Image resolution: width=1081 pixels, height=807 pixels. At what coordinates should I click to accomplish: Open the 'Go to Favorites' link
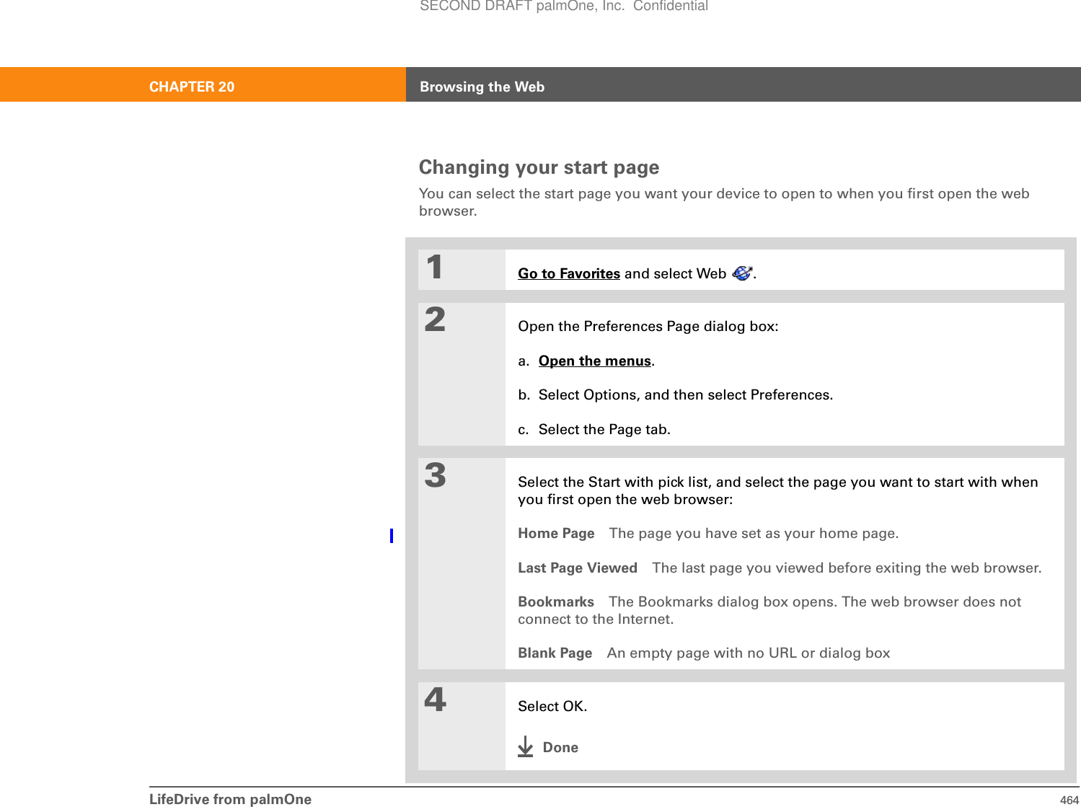[569, 274]
